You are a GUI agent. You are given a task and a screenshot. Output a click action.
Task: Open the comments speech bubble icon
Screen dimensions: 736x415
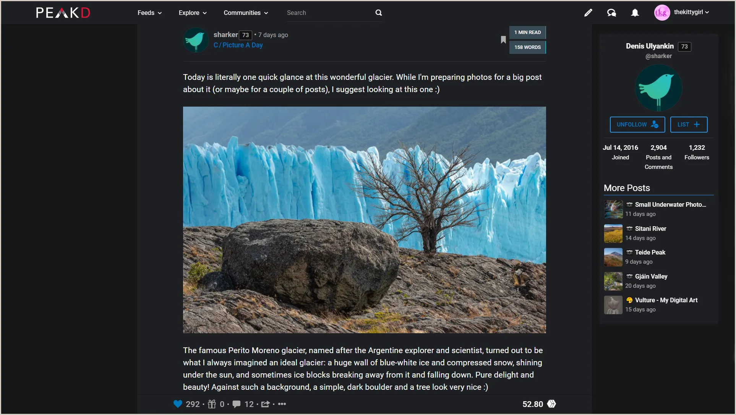(237, 404)
